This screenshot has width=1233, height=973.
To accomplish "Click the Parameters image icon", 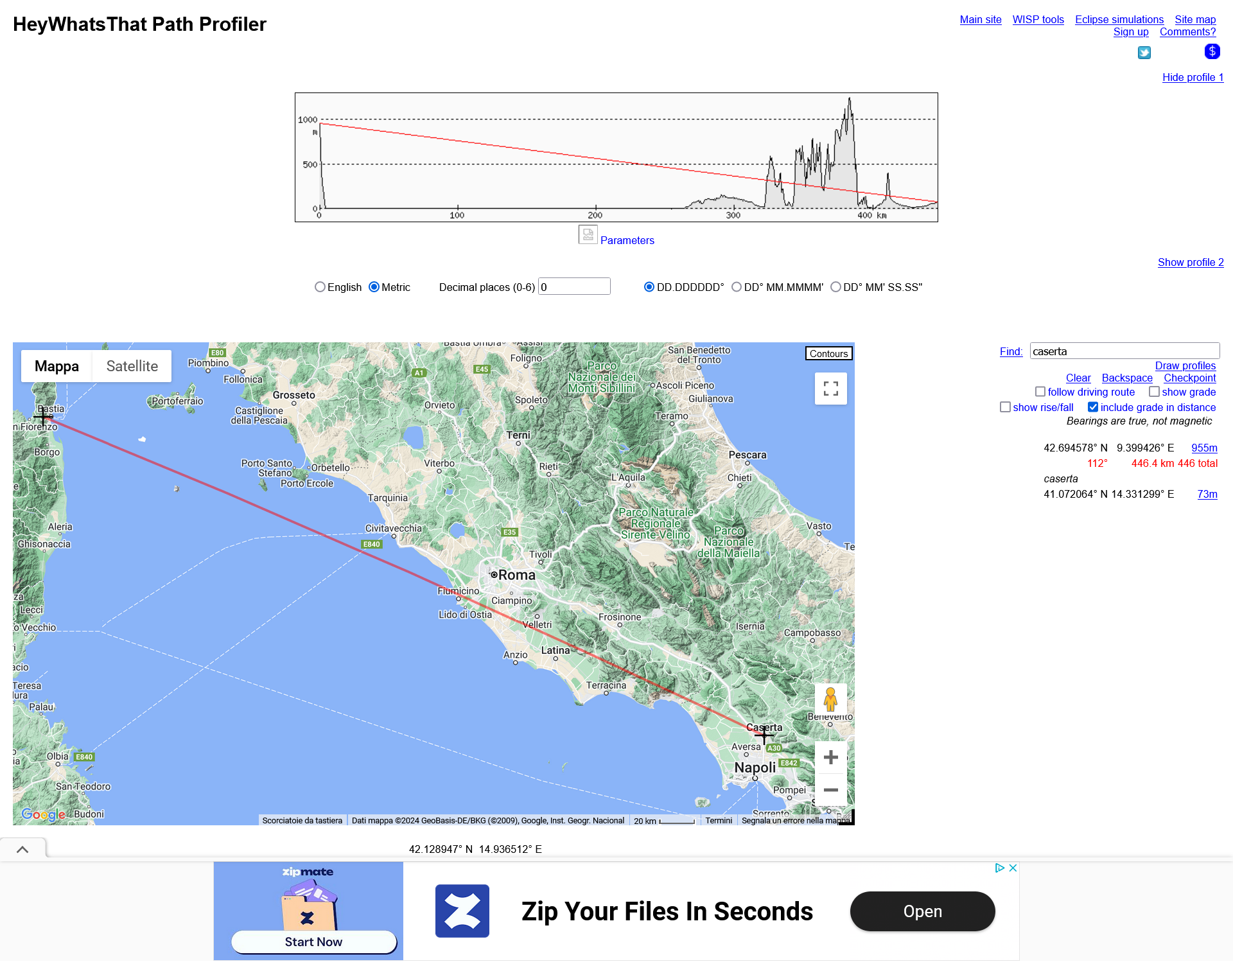I will (588, 235).
